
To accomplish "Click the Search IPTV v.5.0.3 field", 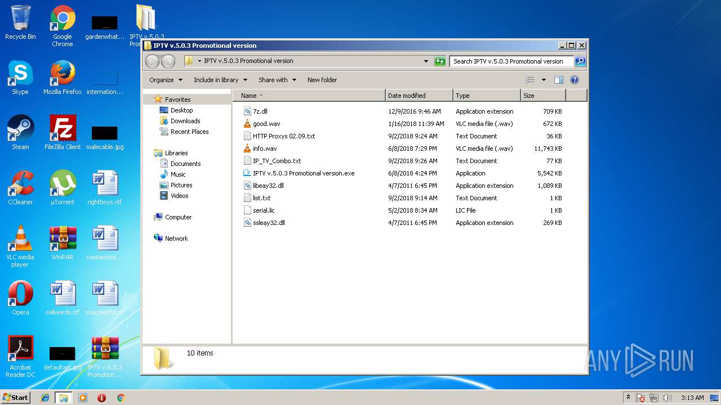I will pos(511,61).
